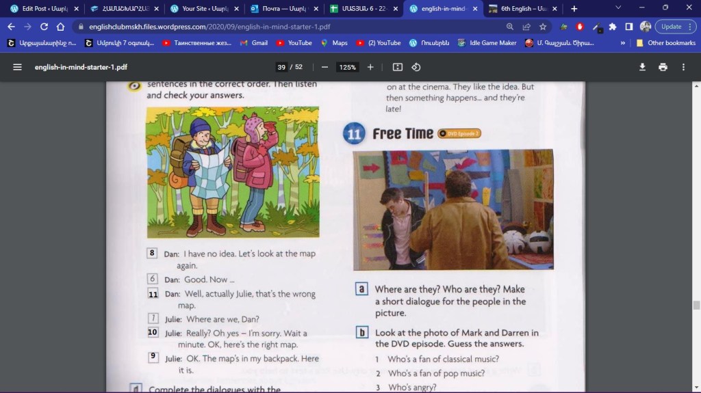This screenshot has width=701, height=393.
Task: Rotate the PDF counterclockwise
Action: (416, 67)
